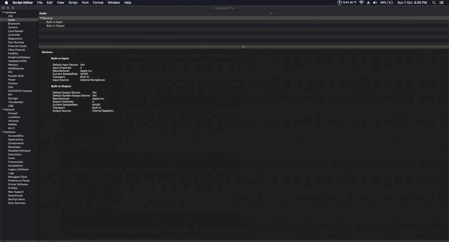Click Internal Speakers output source value

coord(103,111)
